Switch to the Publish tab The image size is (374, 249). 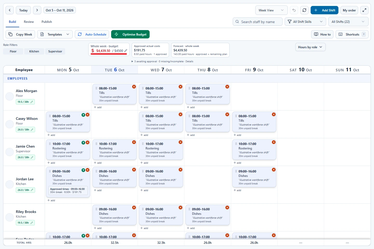click(x=47, y=22)
